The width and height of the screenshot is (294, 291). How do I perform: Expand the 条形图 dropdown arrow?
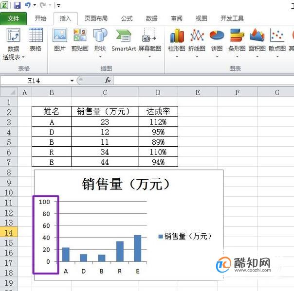click(x=237, y=56)
